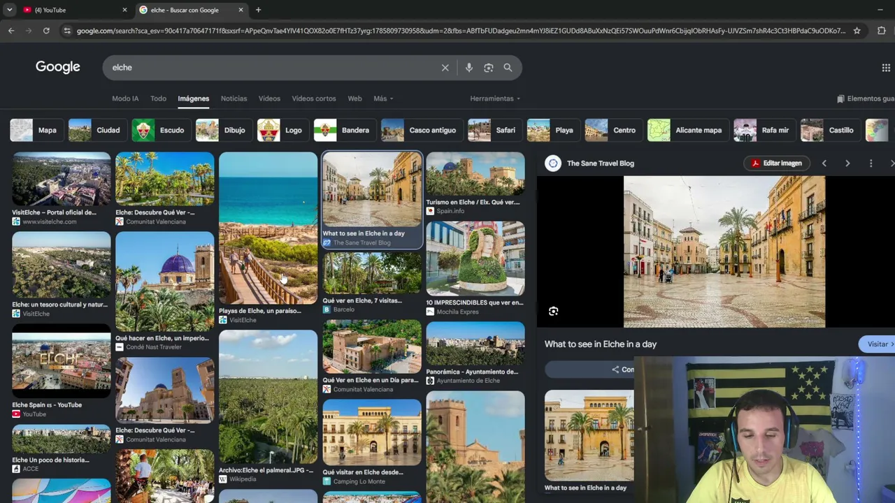This screenshot has width=895, height=503.
Task: Click the Editar imagen button
Action: pyautogui.click(x=776, y=163)
